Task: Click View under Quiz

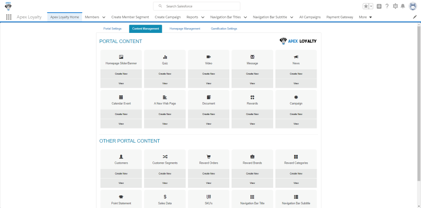Action: (x=165, y=83)
